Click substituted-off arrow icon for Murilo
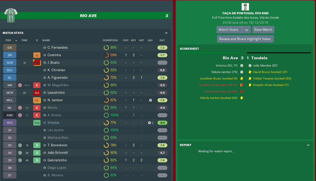This screenshot has width=316, height=181. pos(20,108)
